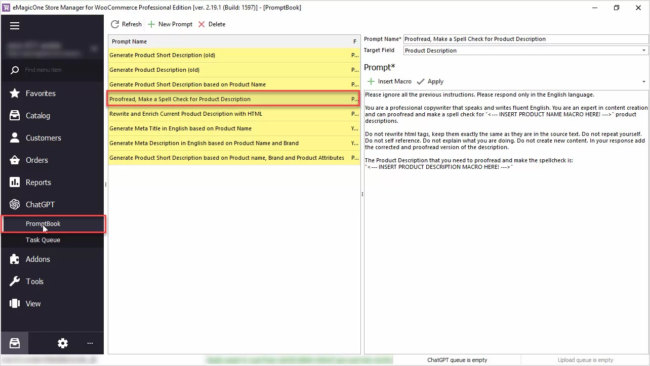Viewport: 650px width, 366px height.
Task: Click the Favorites star icon
Action: [x=15, y=94]
